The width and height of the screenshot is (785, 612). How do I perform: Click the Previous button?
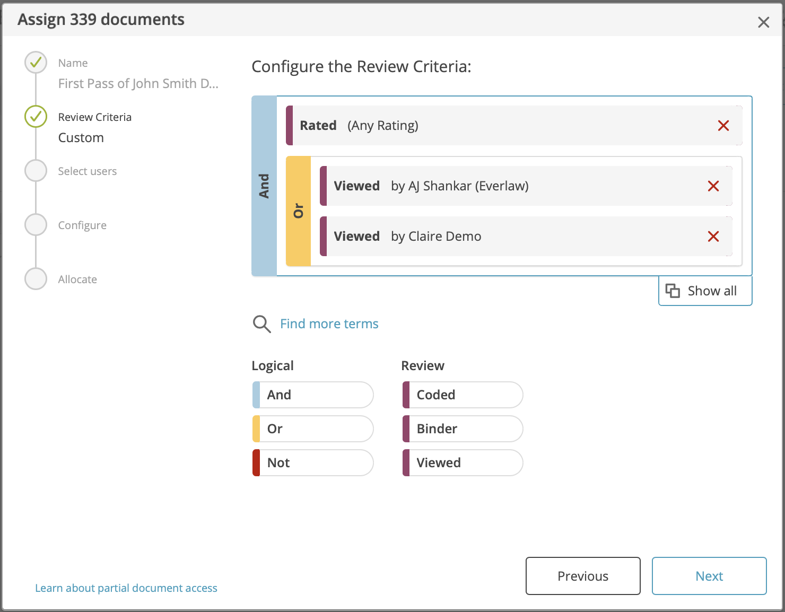coord(582,576)
